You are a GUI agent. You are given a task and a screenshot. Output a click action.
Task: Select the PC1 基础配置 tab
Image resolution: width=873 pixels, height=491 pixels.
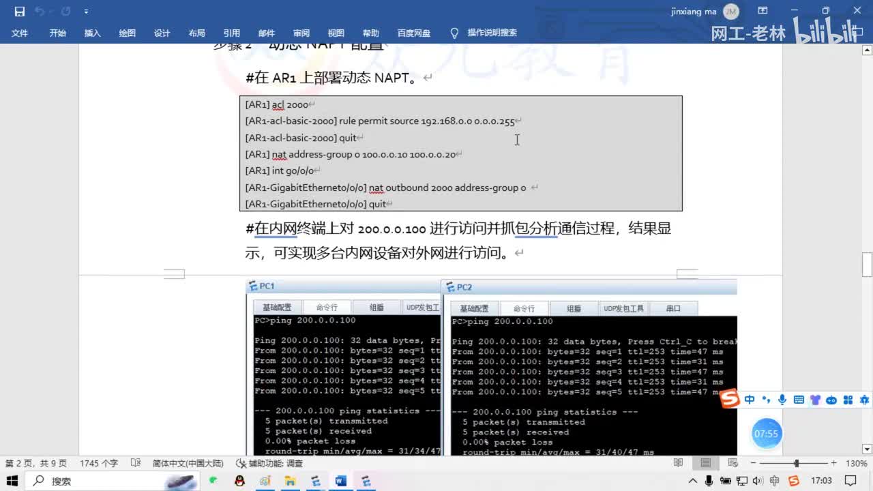click(x=276, y=308)
